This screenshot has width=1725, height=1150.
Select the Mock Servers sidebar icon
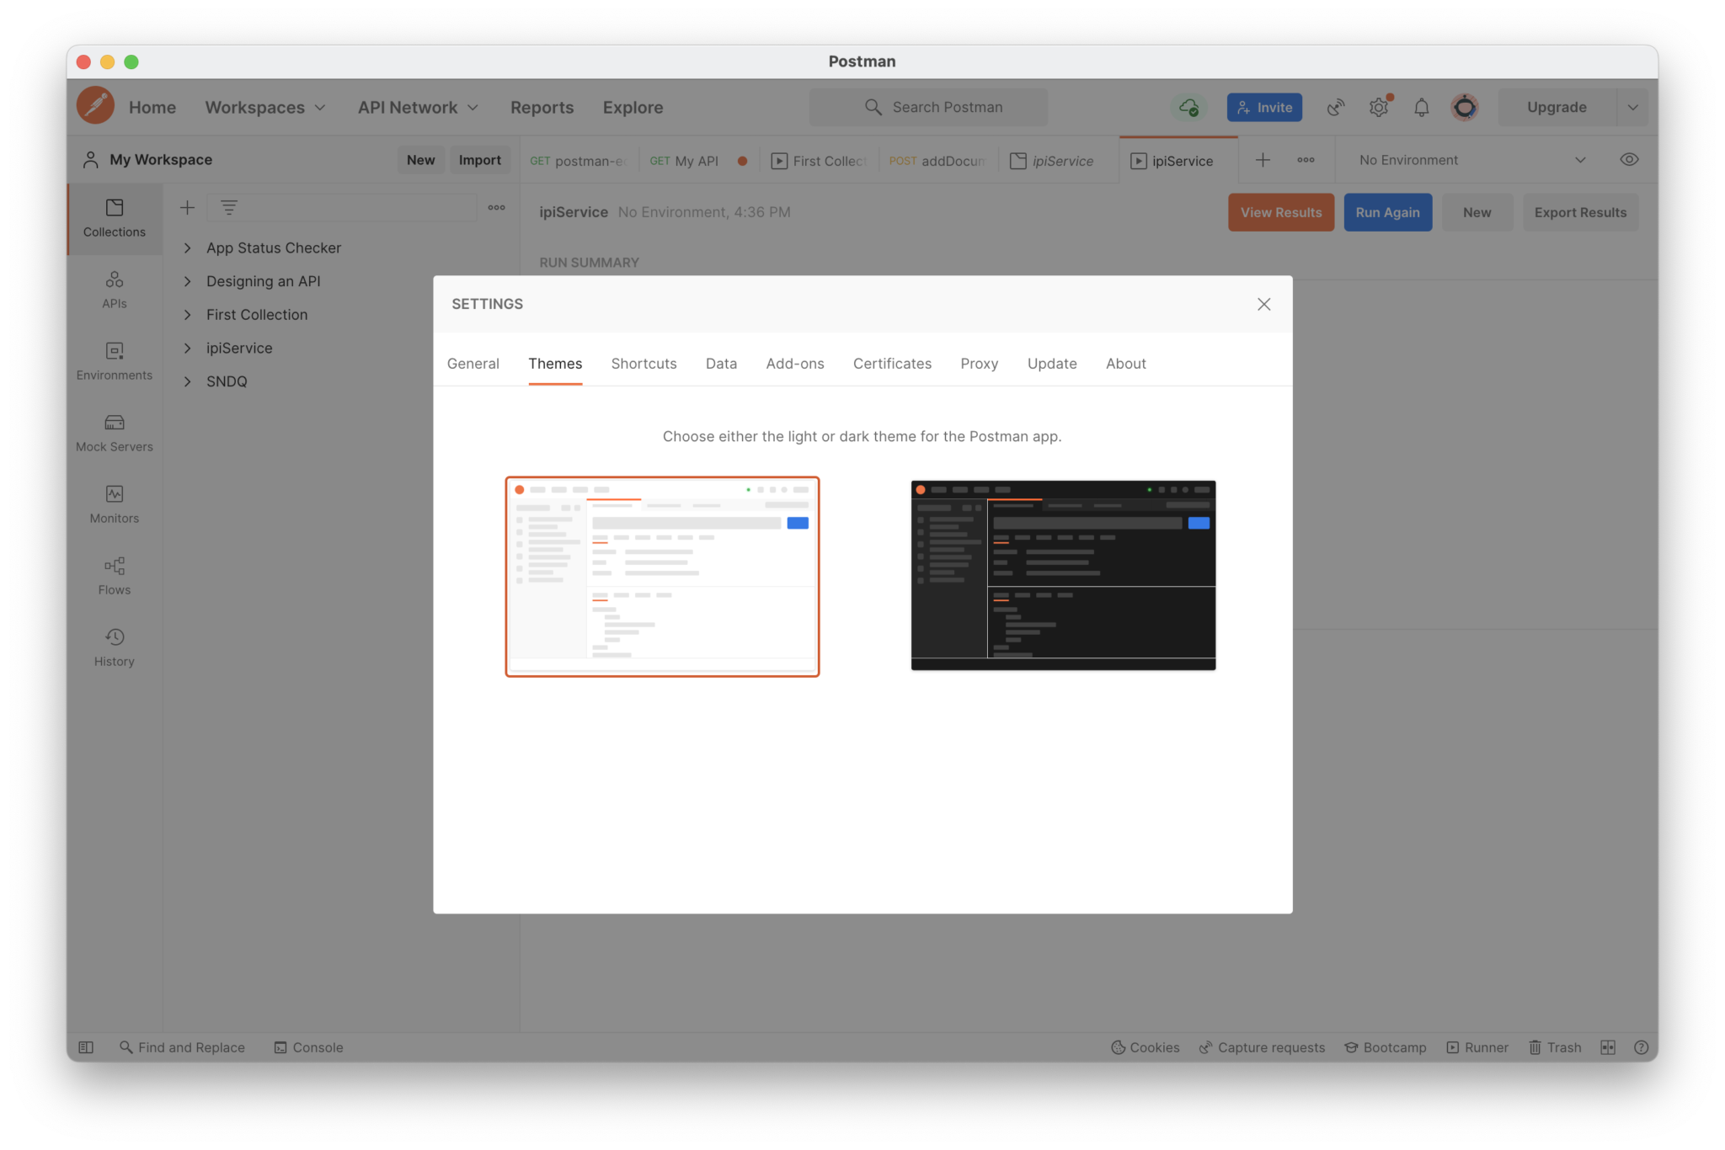tap(114, 432)
